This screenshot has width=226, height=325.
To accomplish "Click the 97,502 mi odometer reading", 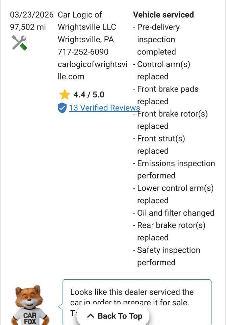I will (28, 27).
